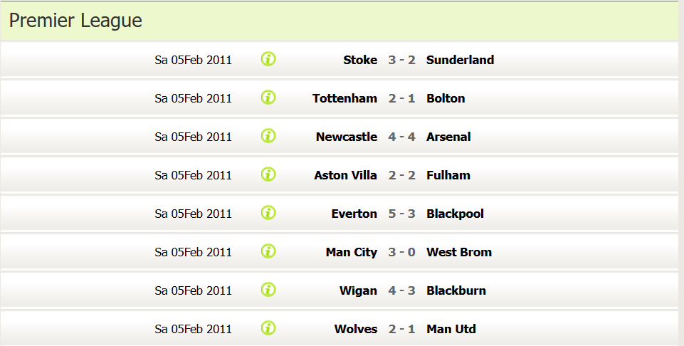Click the Man City team name
This screenshot has height=346, width=684.
coord(351,252)
